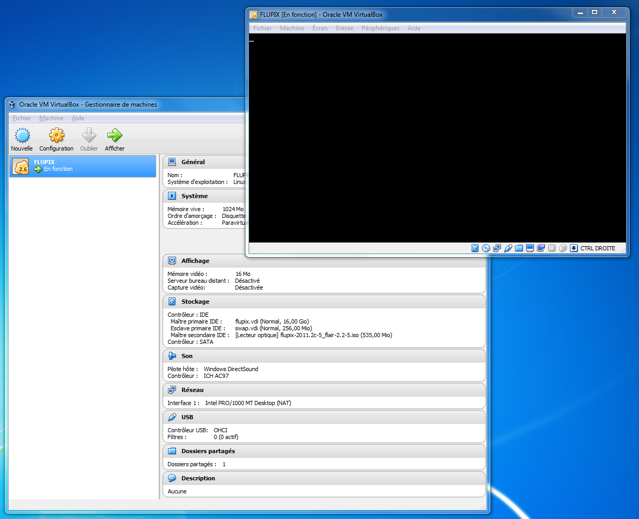Viewport: 639px width, 519px height.
Task: Click 'Désactivée' video capture value
Action: (249, 287)
